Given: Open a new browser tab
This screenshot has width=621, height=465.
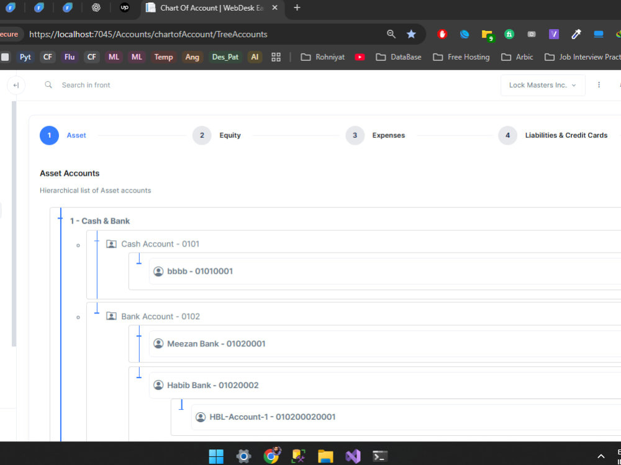Looking at the screenshot, I should [x=297, y=7].
